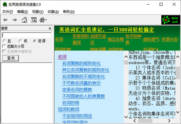Open the 状语从句 header link
The height and width of the screenshot is (124, 181).
coord(169,39)
